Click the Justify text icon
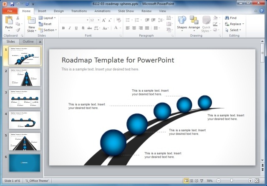The width and height of the screenshot is (267, 186). pos(147,28)
